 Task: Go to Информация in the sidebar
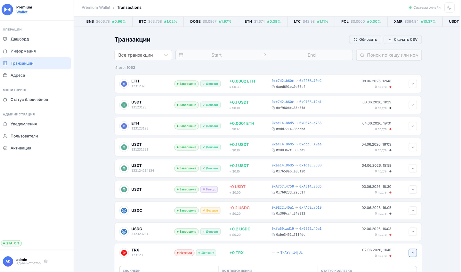[x=36, y=51]
